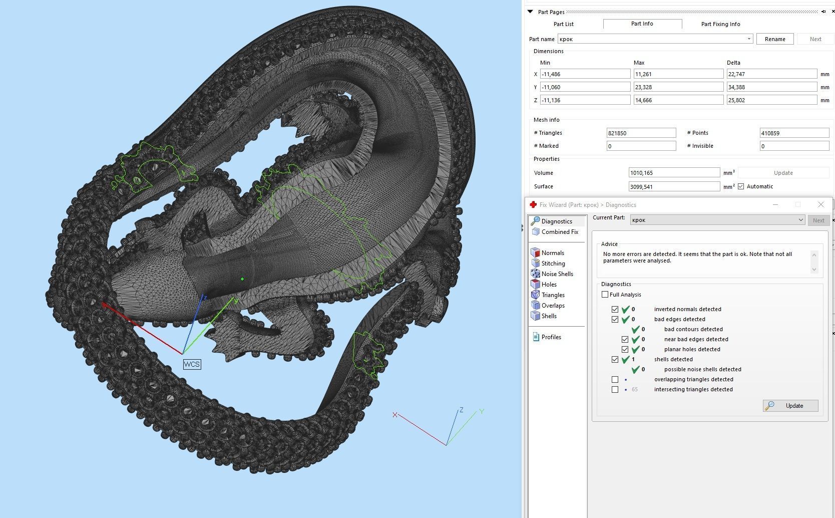Click the "possible noise shells detected" text

703,369
